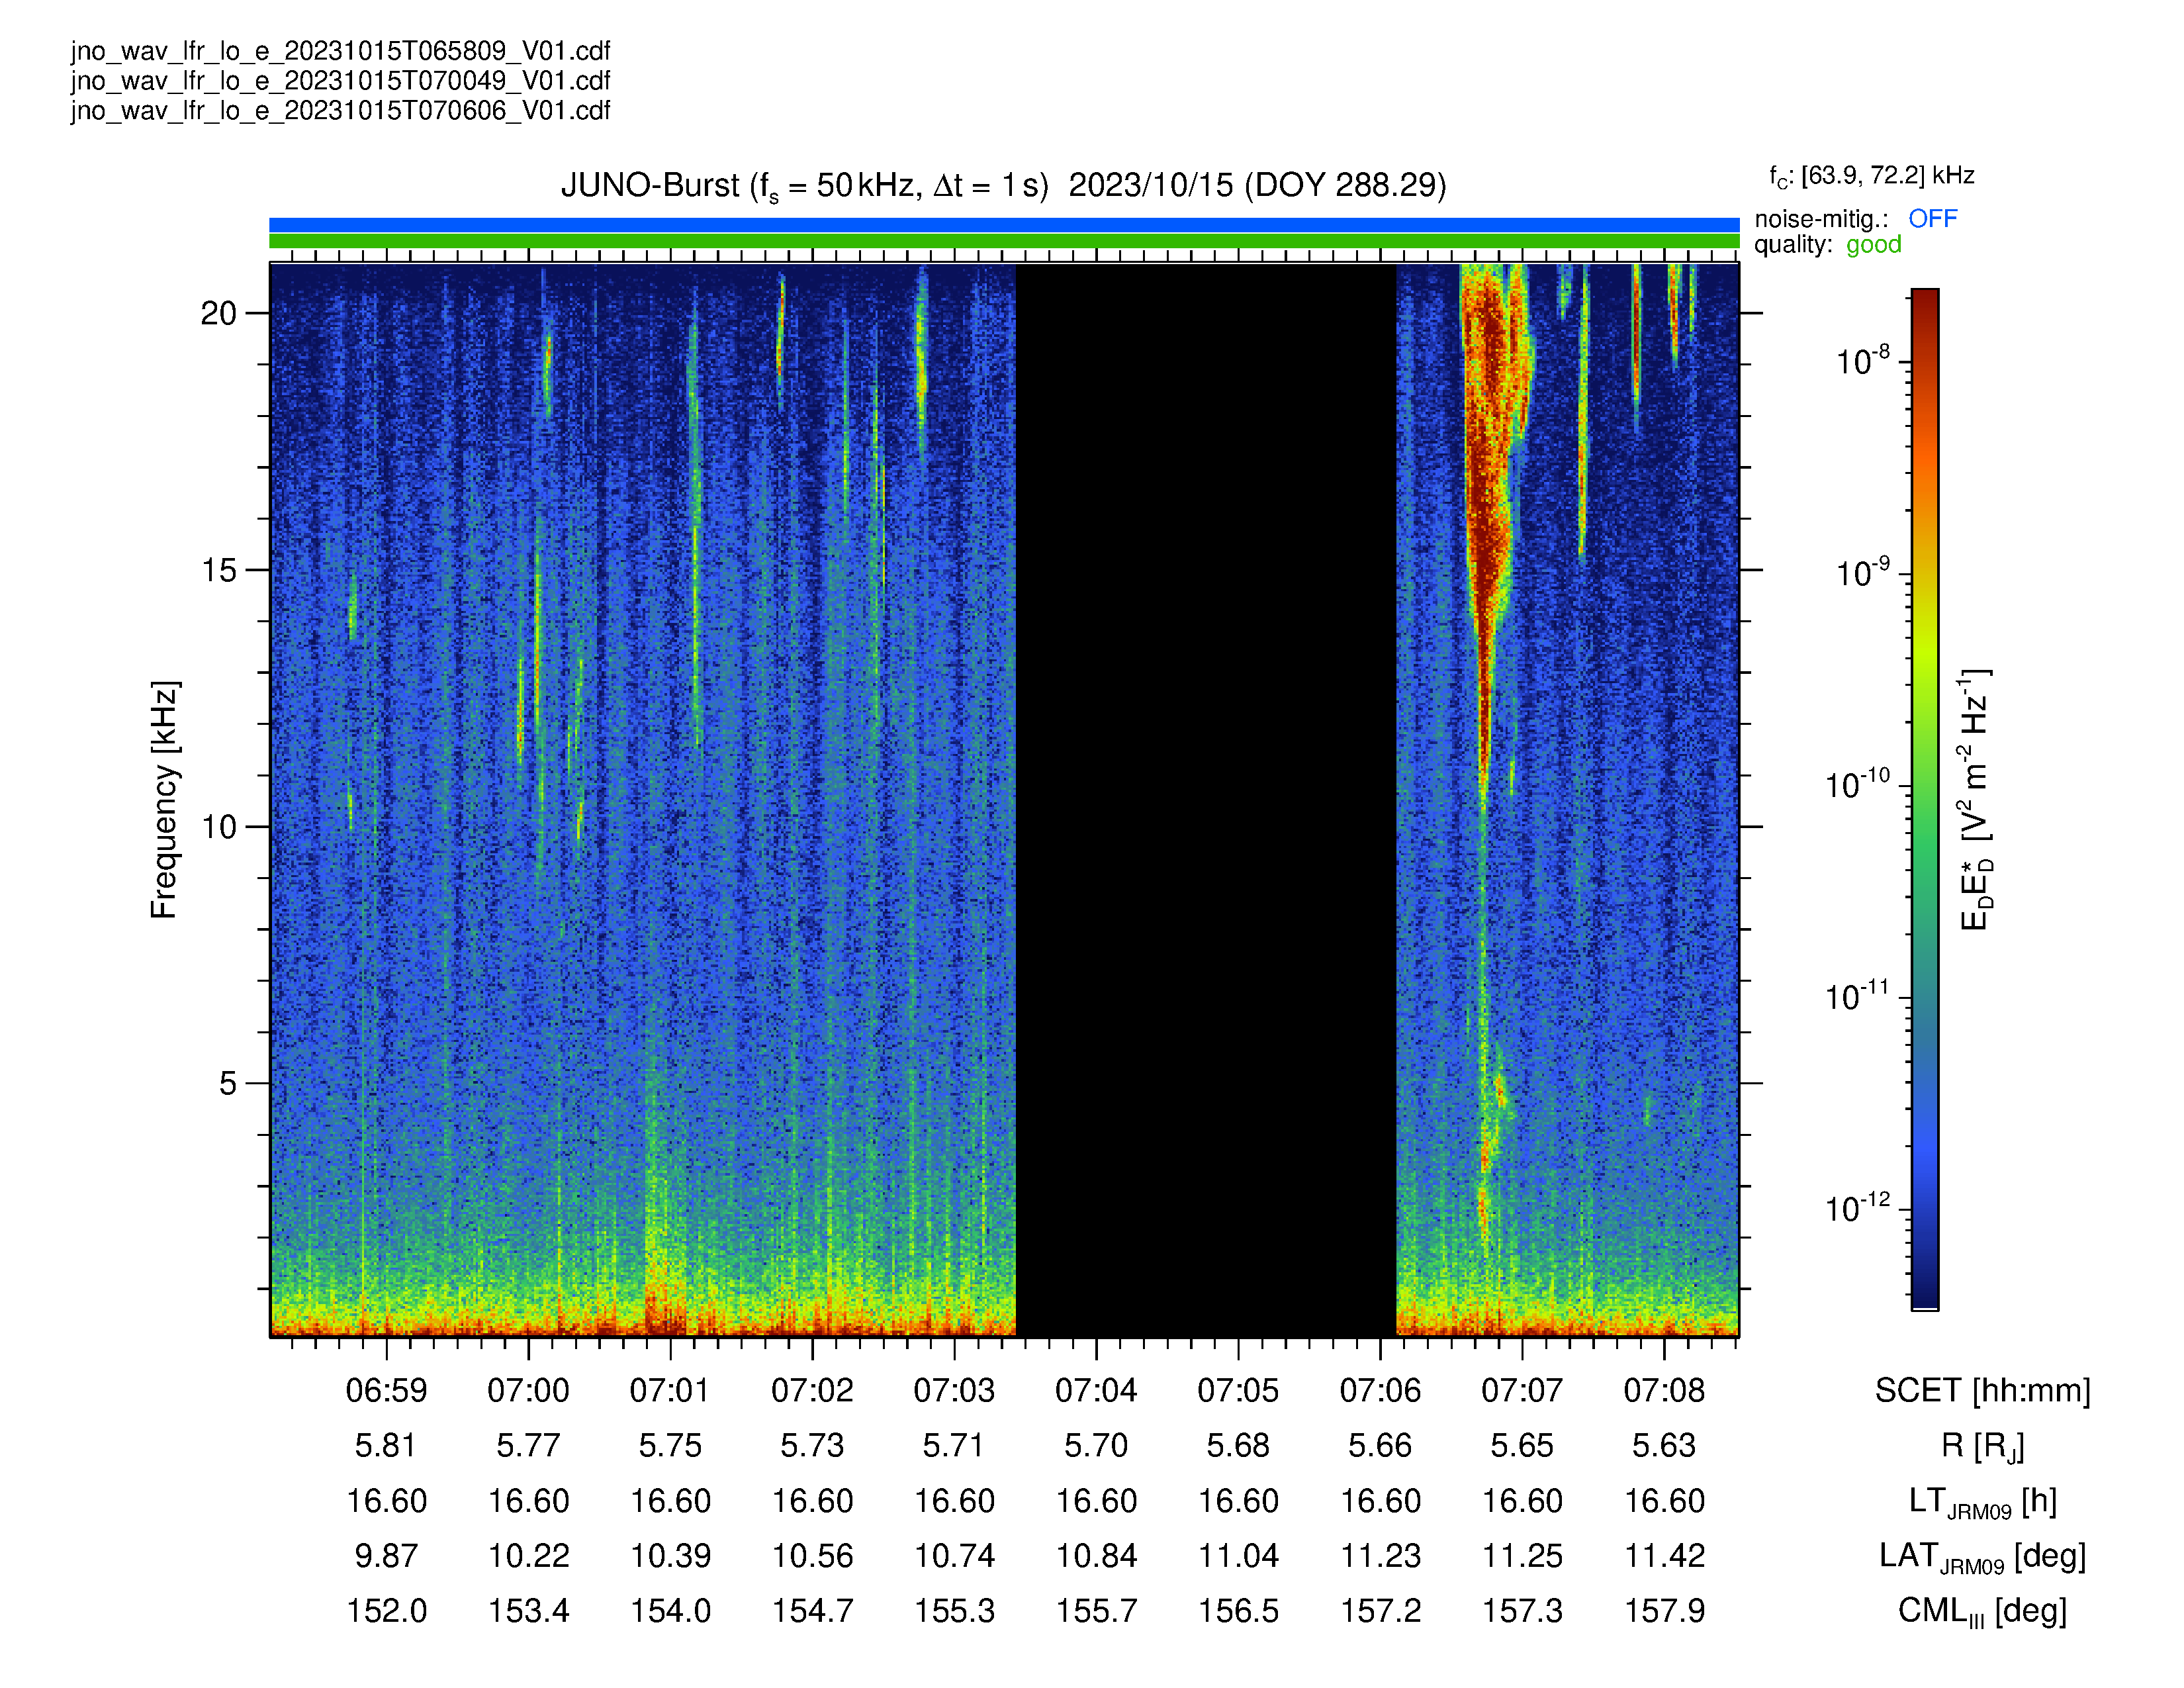The image size is (2184, 1688).
Task: Click the noise-mitigation OFF label
Action: click(1932, 218)
